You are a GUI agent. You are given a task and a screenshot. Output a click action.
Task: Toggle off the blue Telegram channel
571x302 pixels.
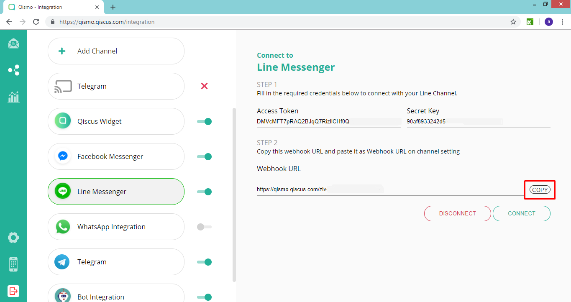pyautogui.click(x=205, y=262)
